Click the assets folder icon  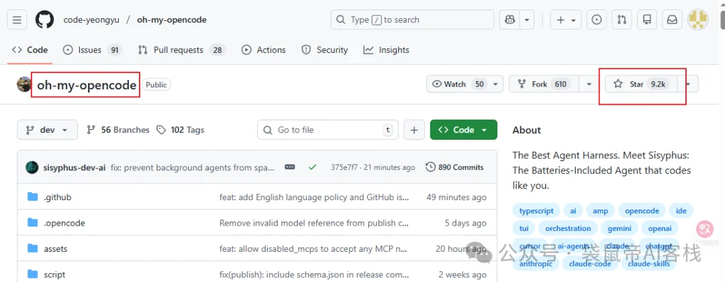click(x=32, y=248)
